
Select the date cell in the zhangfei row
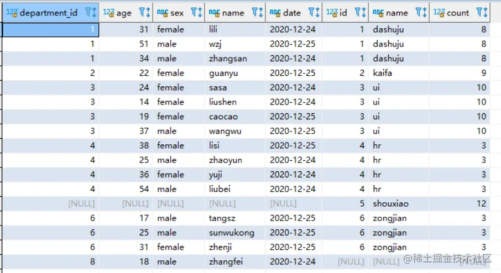[294, 261]
